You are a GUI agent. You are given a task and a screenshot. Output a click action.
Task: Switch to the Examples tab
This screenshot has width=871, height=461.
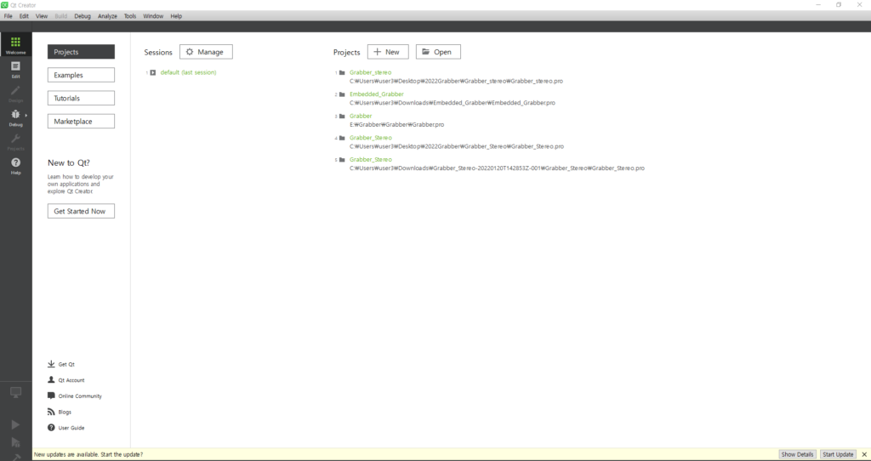pyautogui.click(x=81, y=75)
